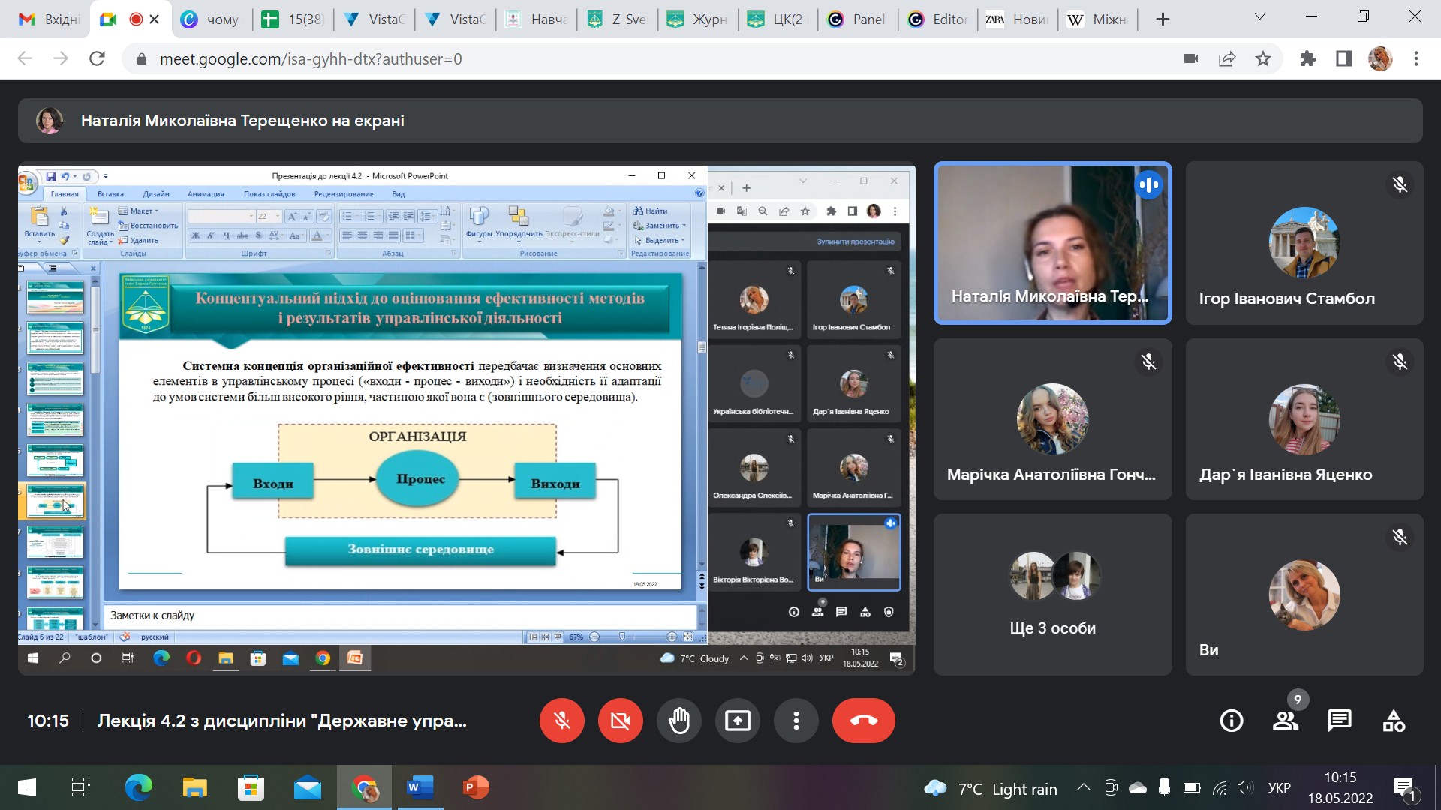Click camera permission icon in address bar

tap(1191, 58)
